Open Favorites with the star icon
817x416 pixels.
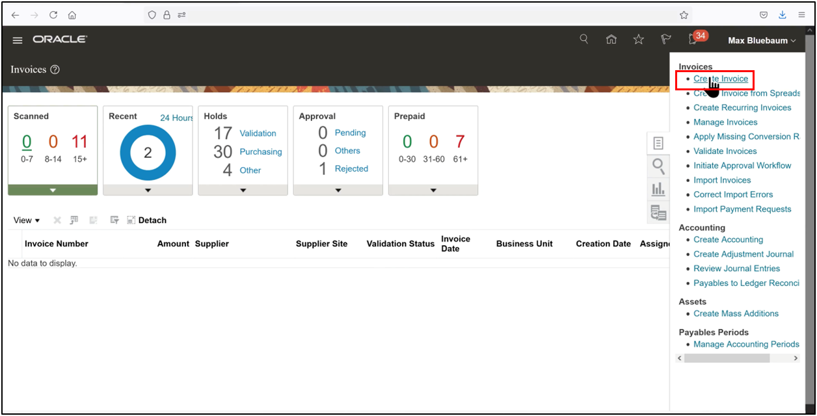[x=638, y=39]
